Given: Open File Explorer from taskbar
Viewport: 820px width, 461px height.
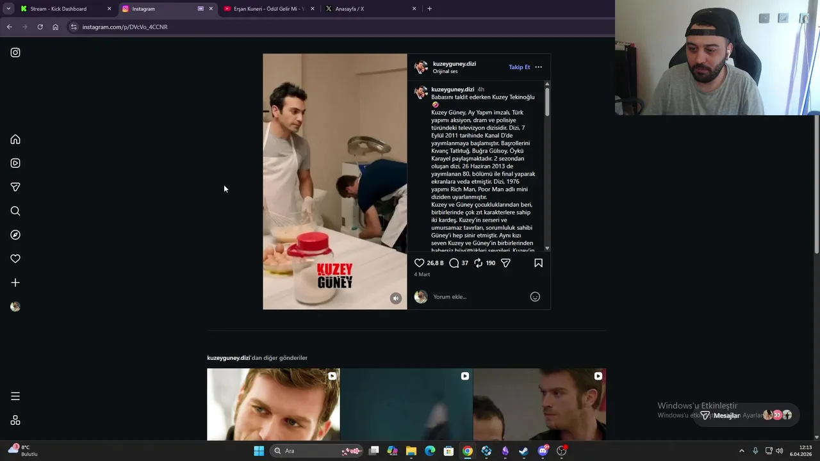Looking at the screenshot, I should coord(411,451).
